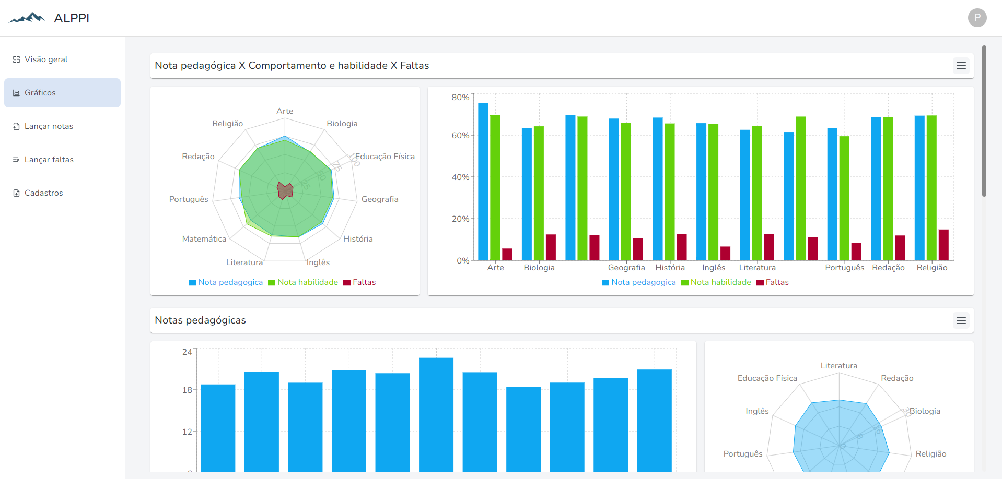Click the Visão geral dashboard icon
This screenshot has width=1002, height=479.
(16, 59)
